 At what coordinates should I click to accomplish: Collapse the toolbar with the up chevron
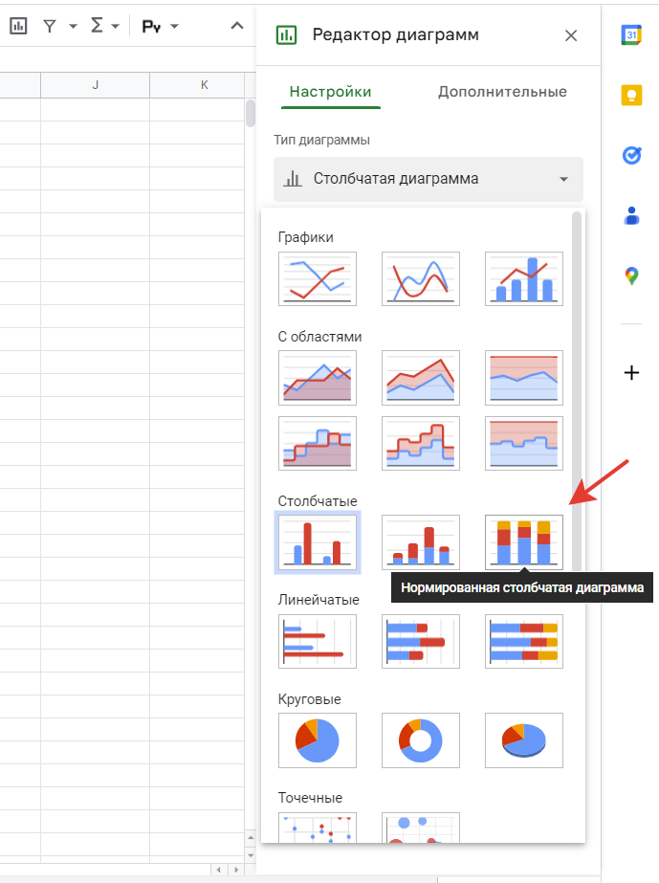[x=237, y=26]
